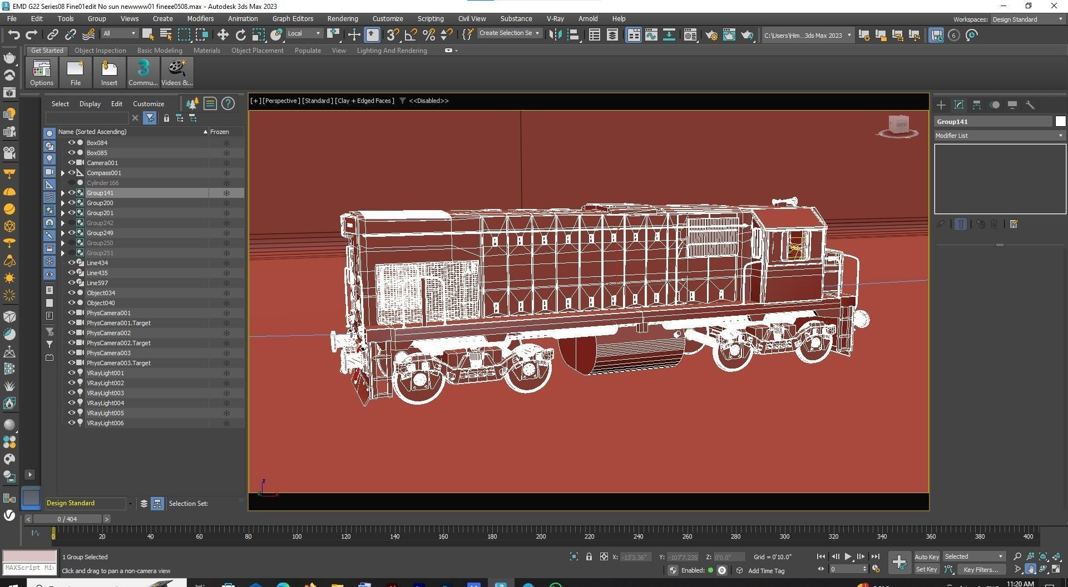Switch to the Object Inspection ribbon tab
The width and height of the screenshot is (1068, 587).
[x=100, y=50]
